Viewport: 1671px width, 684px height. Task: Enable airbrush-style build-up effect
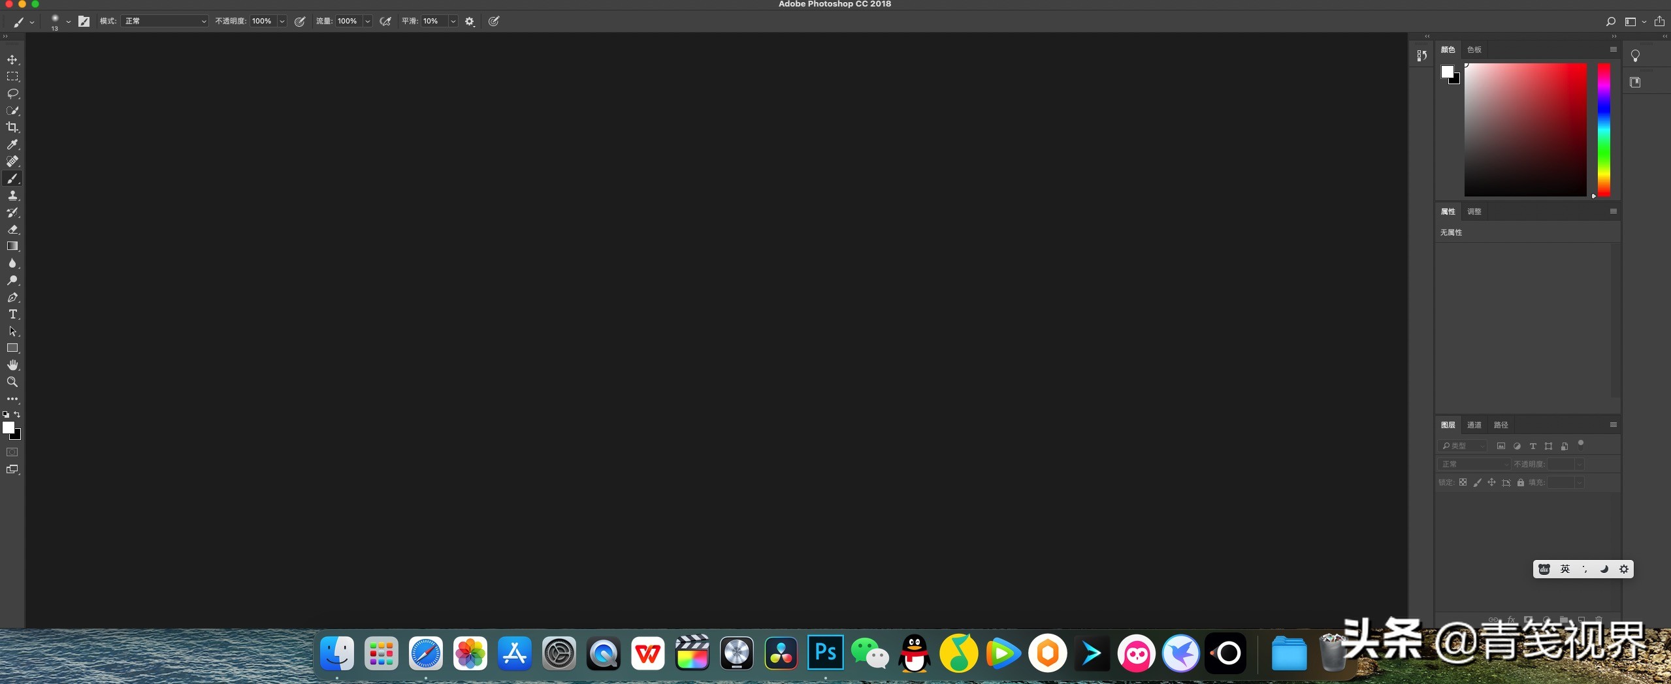[x=385, y=22]
